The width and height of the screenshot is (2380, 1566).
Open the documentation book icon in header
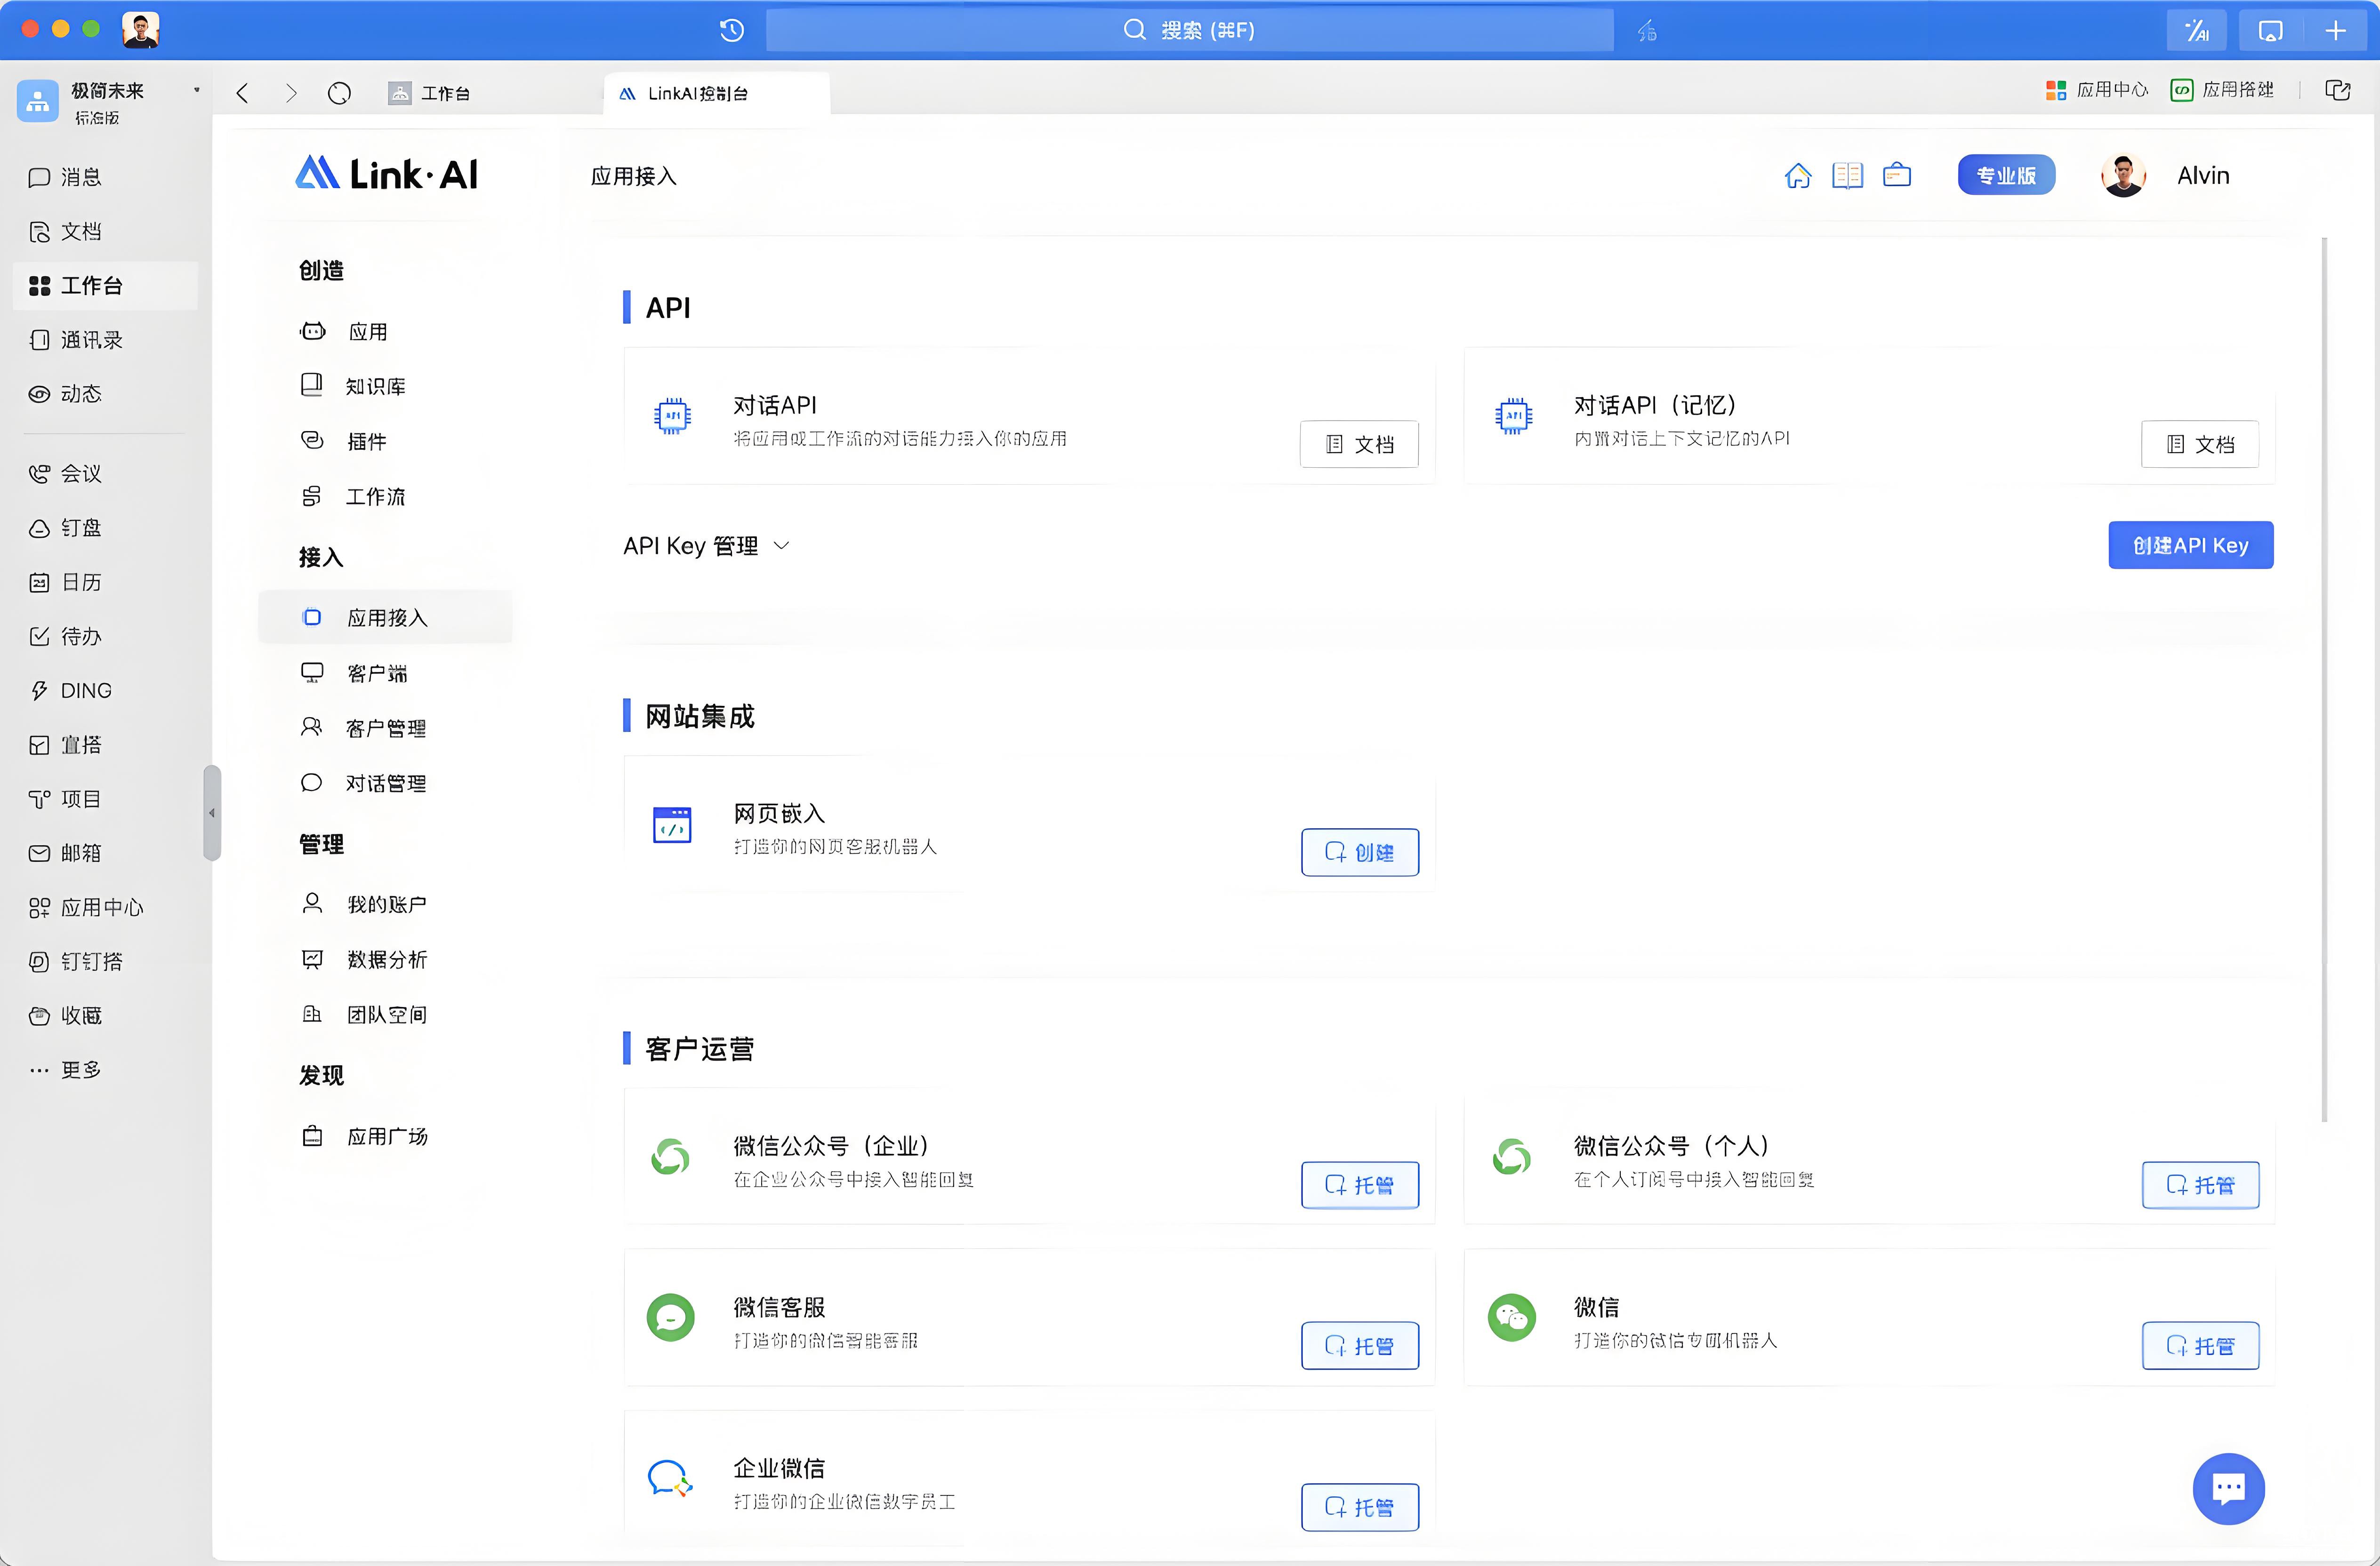[1847, 176]
